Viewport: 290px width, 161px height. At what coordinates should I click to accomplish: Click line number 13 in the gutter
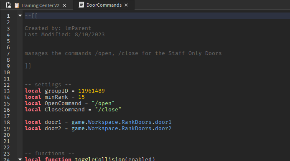pyautogui.click(x=7, y=91)
